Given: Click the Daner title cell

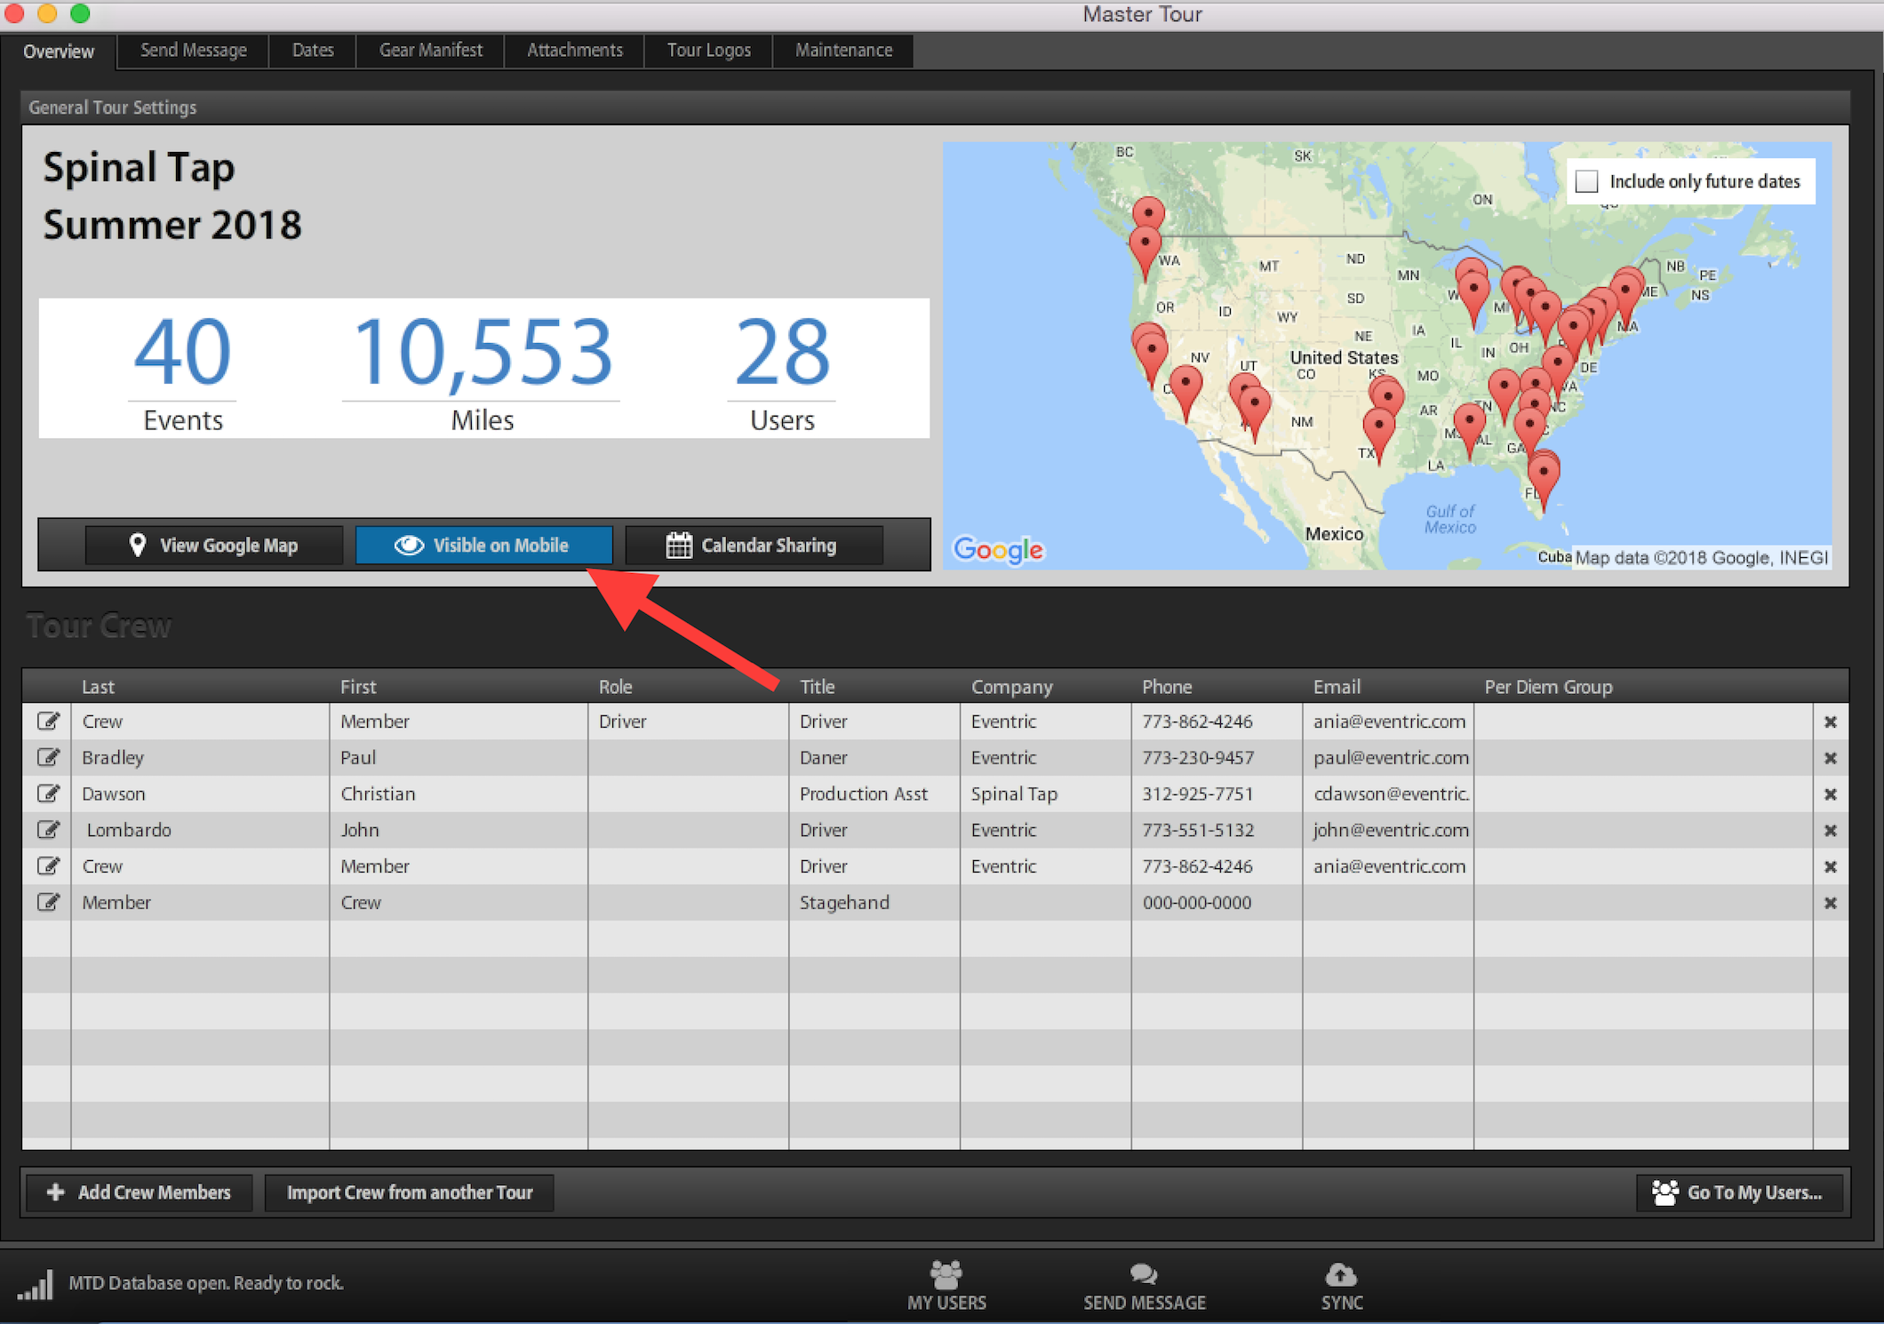Looking at the screenshot, I should coord(874,758).
